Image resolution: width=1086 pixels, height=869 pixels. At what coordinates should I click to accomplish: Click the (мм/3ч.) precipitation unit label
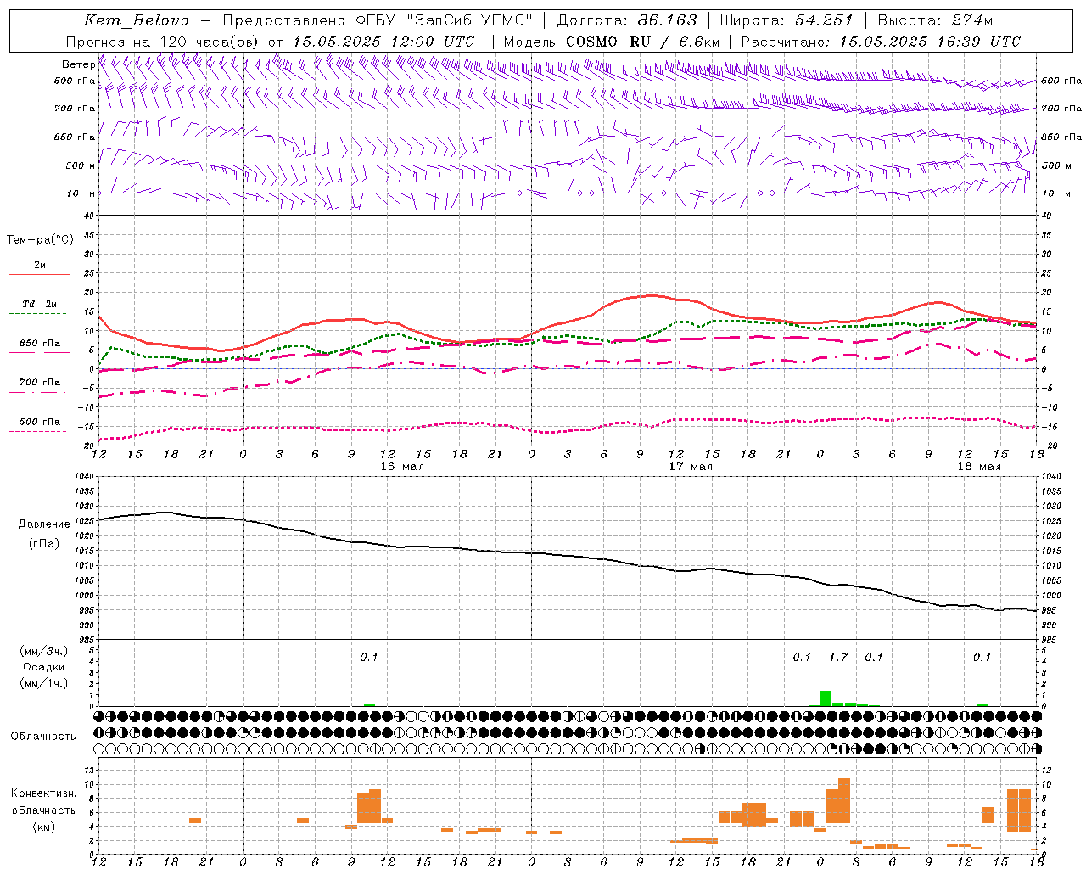click(x=43, y=651)
